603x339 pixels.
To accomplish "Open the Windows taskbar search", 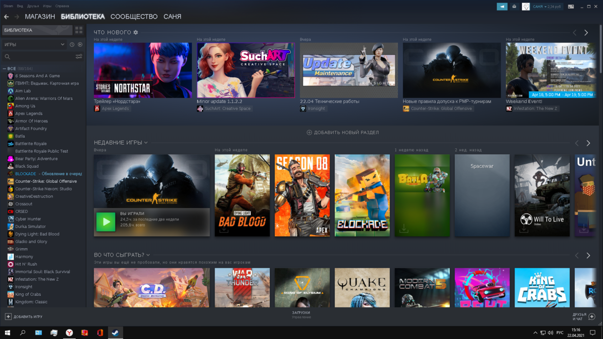I will click(x=23, y=332).
